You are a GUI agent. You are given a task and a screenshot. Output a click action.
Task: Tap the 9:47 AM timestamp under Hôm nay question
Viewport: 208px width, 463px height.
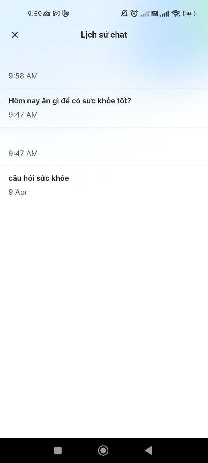pyautogui.click(x=23, y=114)
